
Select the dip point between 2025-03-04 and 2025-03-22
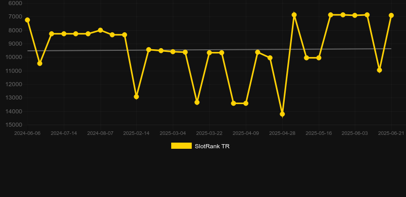click(197, 103)
